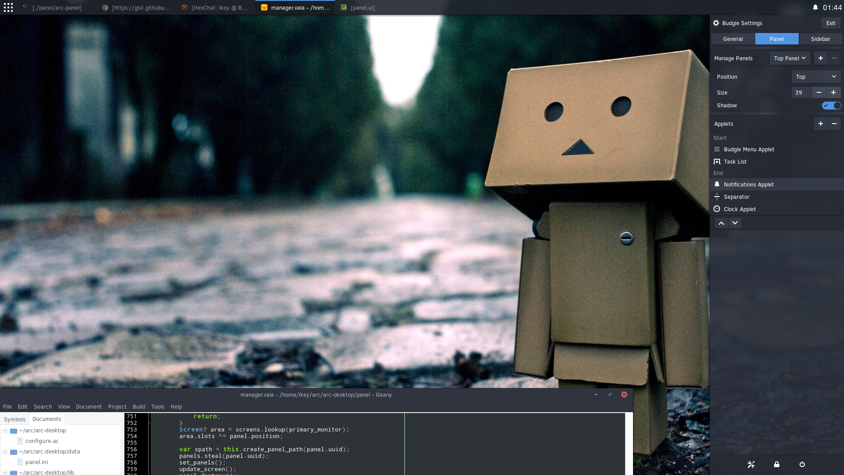Close the Geany window with red button

[624, 395]
